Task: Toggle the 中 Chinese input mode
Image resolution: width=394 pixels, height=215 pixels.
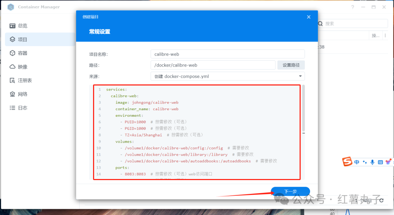Action: pos(357,162)
